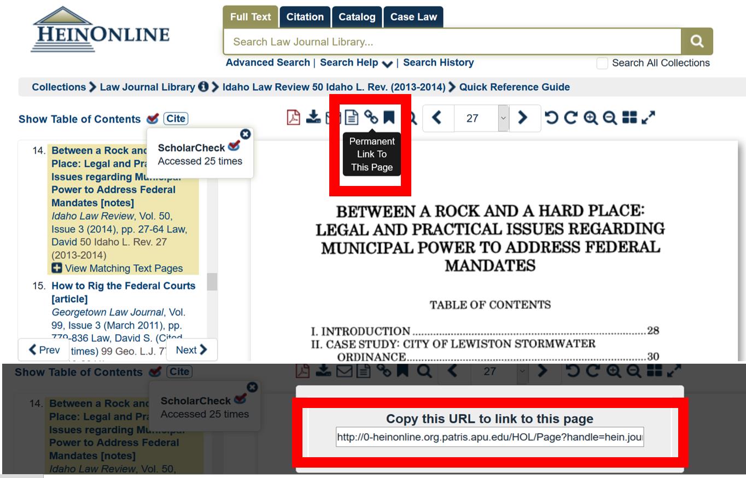Open How to Rig the Federal Courts

coord(123,292)
